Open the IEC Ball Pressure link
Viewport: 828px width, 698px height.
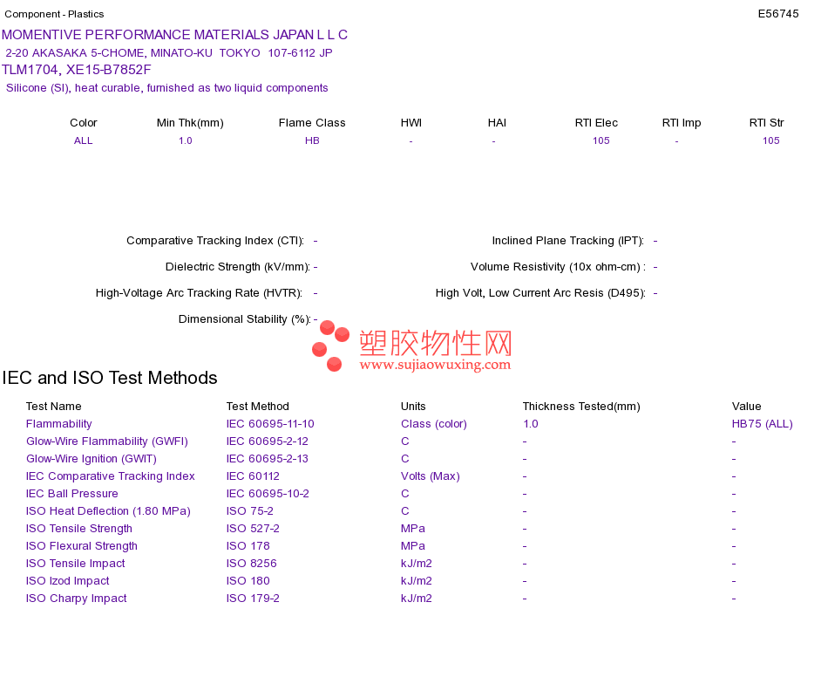point(71,493)
